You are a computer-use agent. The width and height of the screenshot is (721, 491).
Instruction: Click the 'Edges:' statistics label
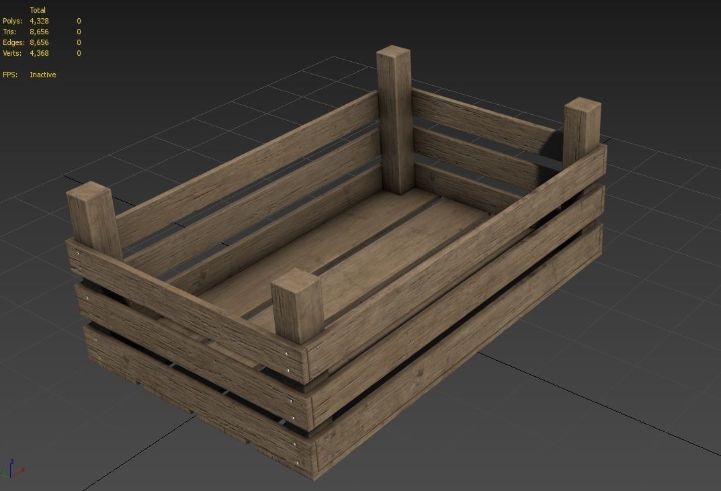[14, 42]
